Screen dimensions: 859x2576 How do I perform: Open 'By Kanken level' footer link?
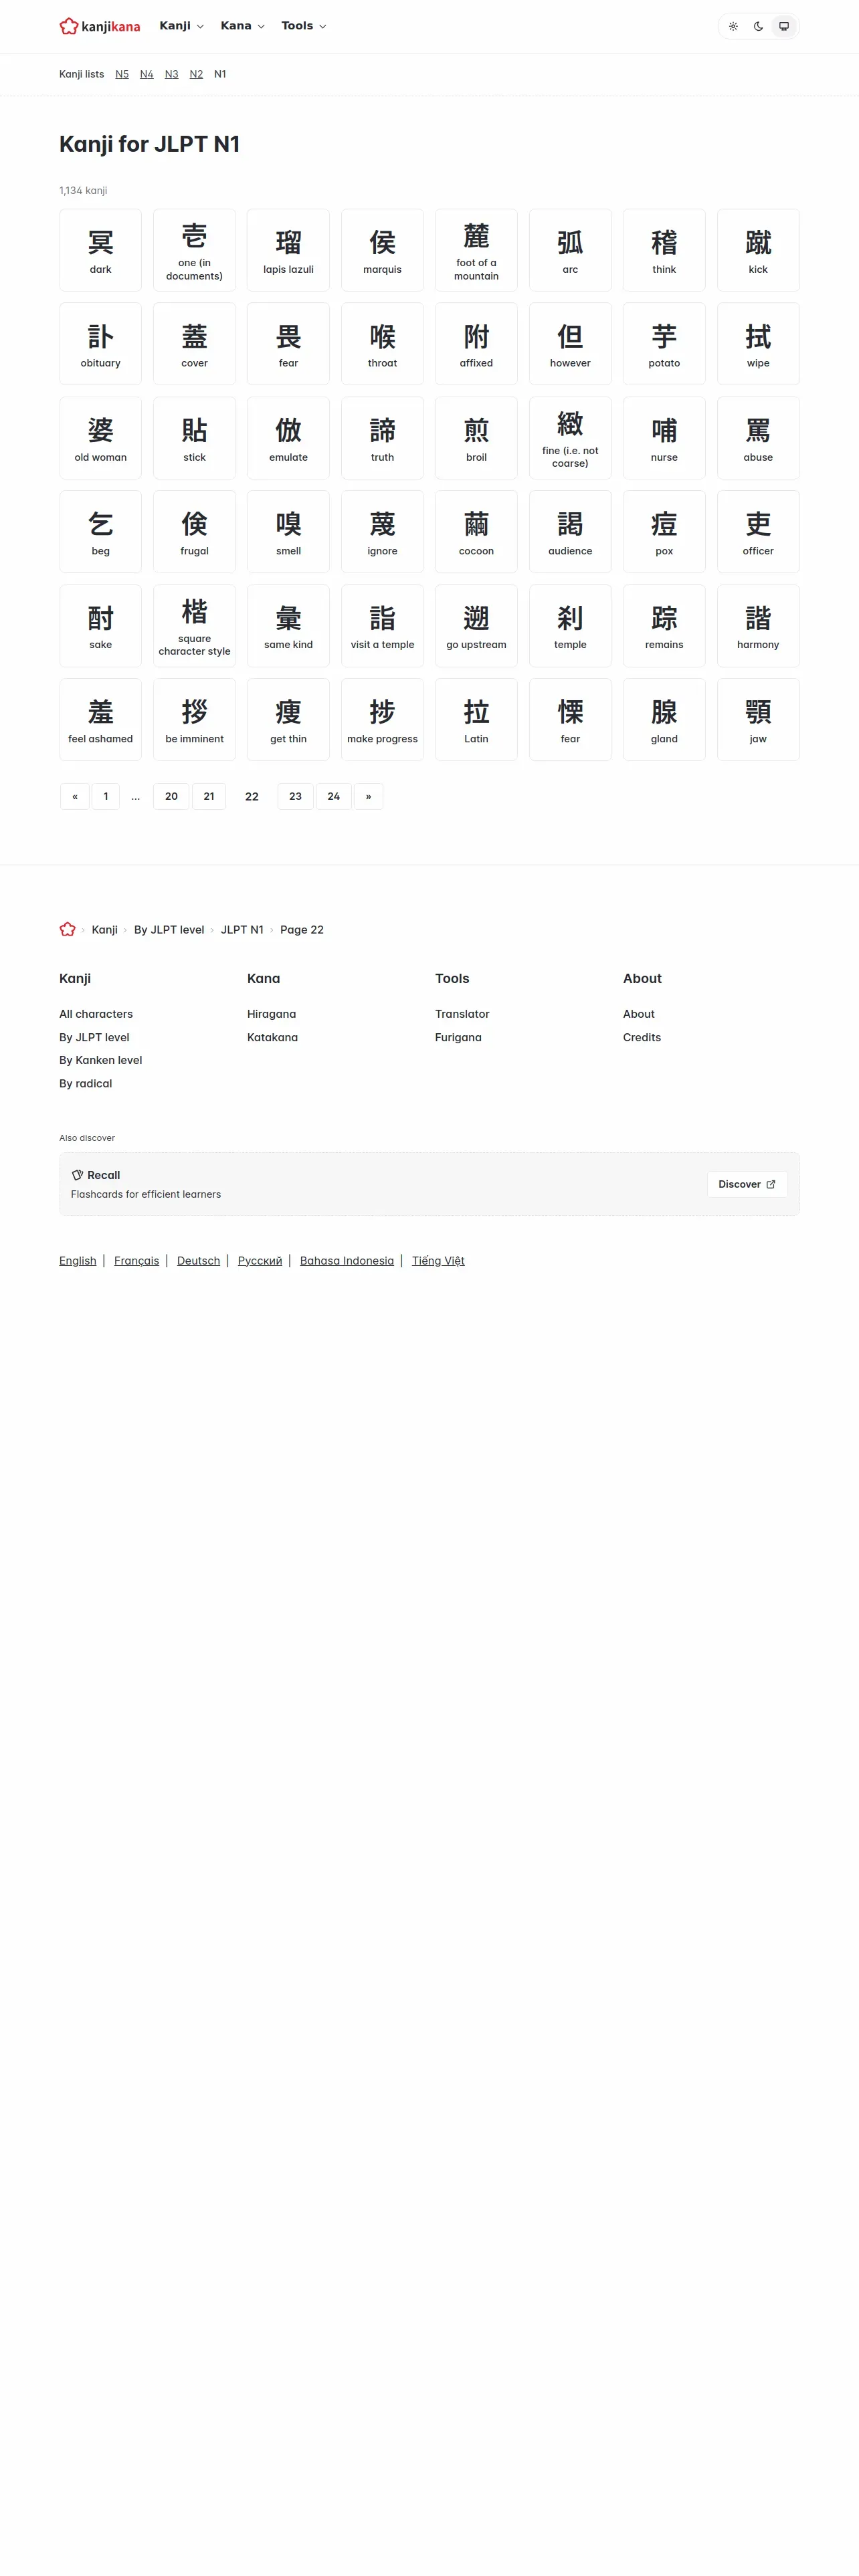101,1060
